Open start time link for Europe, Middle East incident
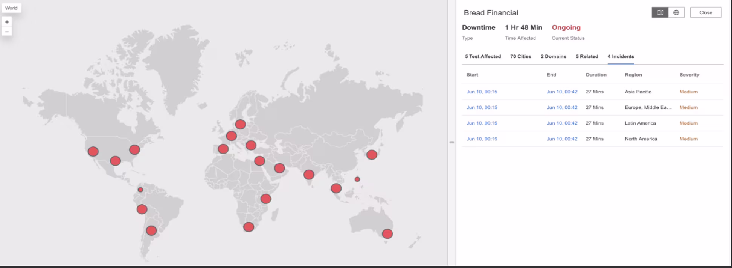This screenshot has height=268, width=732. [x=482, y=107]
